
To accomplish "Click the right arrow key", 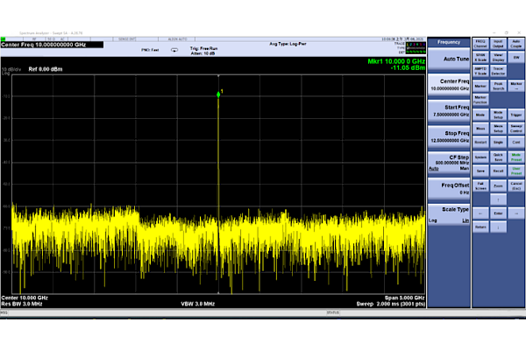I will [516, 213].
